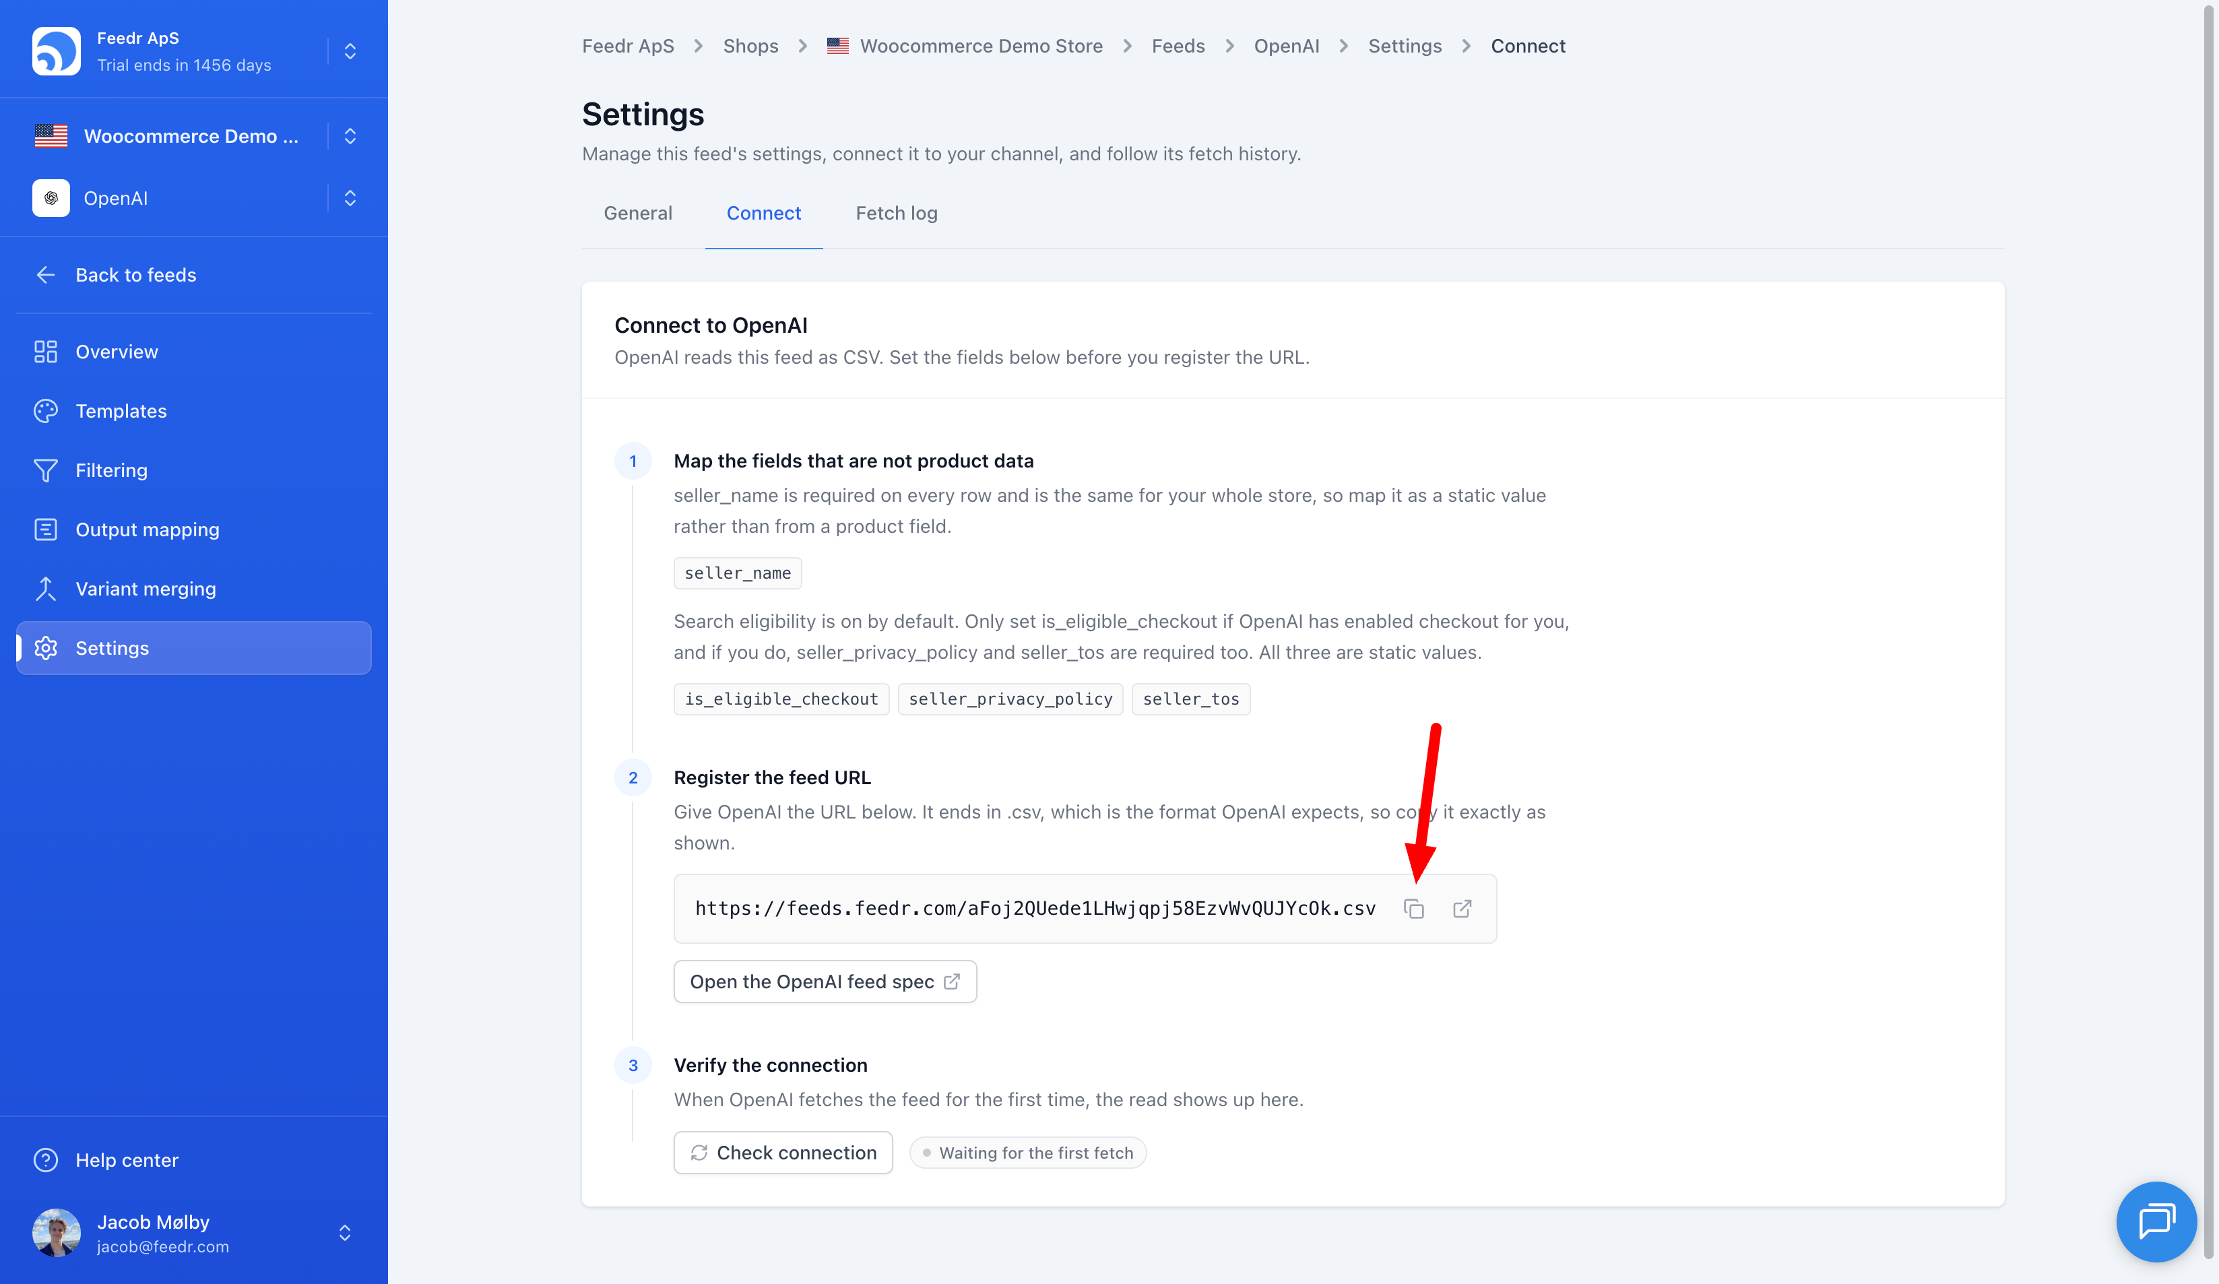Click the Connect breadcrumb
The height and width of the screenshot is (1284, 2219).
(1528, 46)
